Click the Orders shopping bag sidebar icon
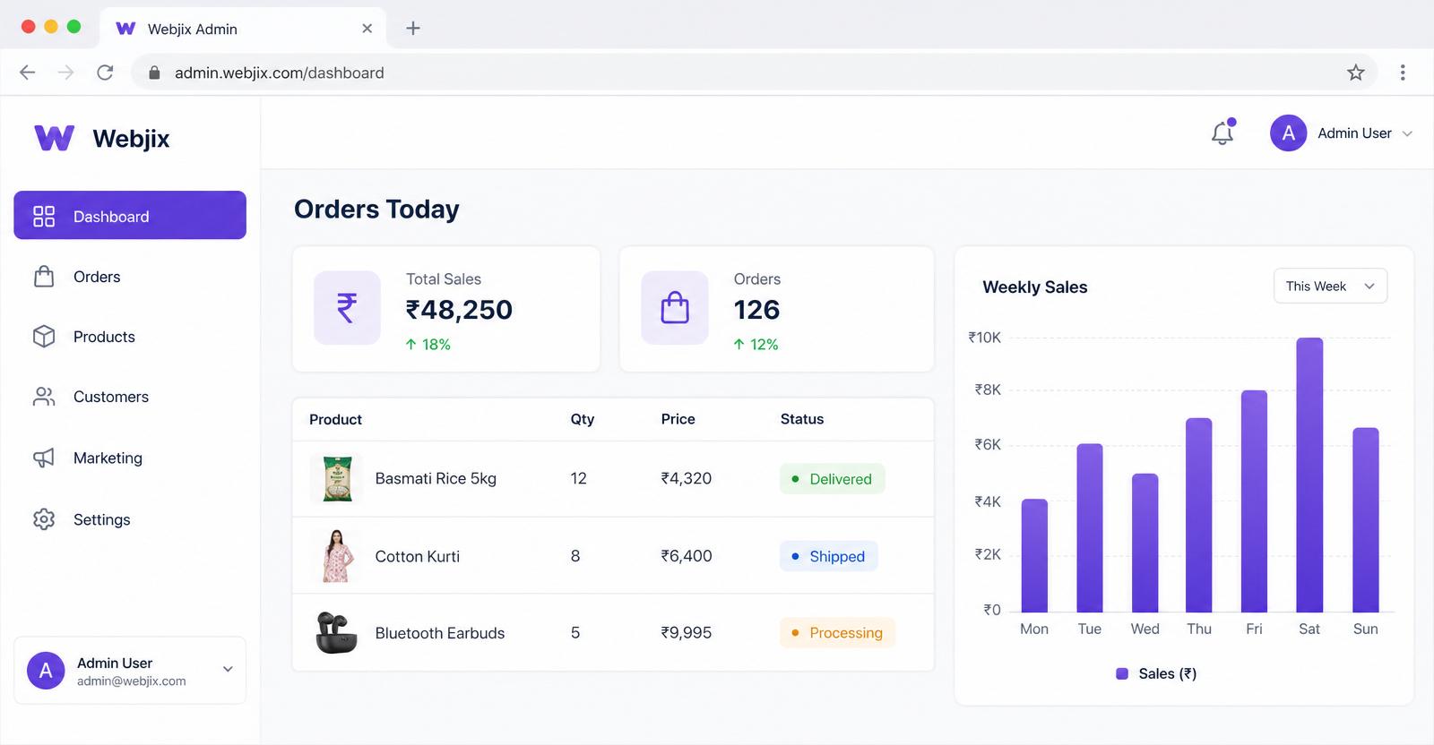This screenshot has width=1434, height=745. (x=44, y=277)
